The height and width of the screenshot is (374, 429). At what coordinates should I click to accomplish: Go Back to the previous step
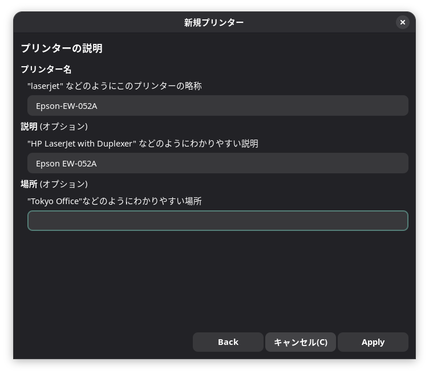(228, 342)
